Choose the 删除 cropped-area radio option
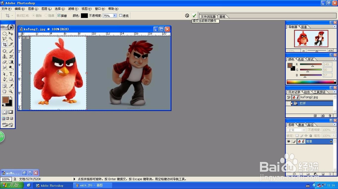 [x=33, y=15]
